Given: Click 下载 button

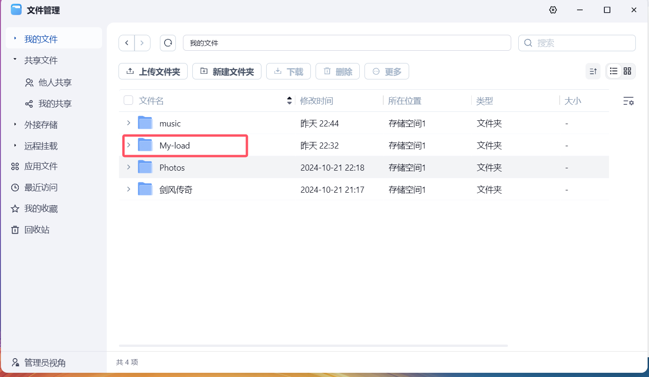Looking at the screenshot, I should [288, 71].
